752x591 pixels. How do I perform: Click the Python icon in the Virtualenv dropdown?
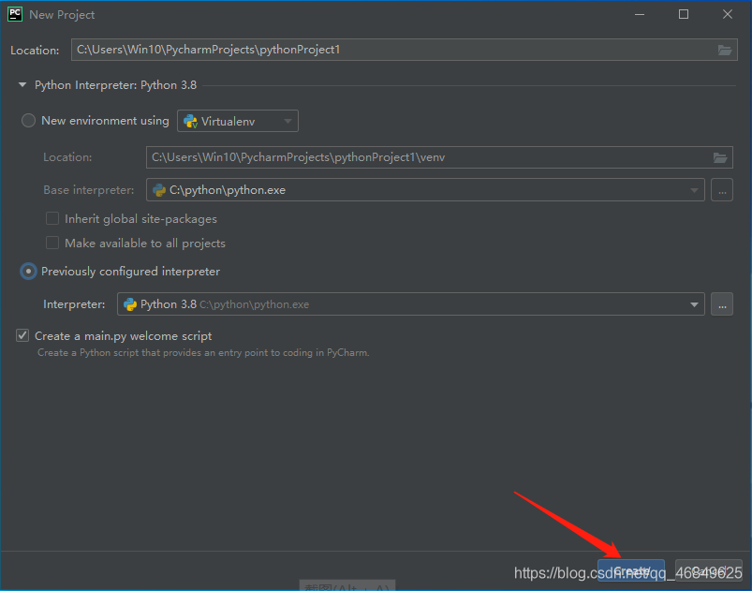pyautogui.click(x=190, y=122)
